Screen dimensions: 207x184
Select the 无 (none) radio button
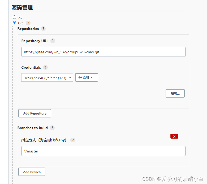(x=14, y=17)
